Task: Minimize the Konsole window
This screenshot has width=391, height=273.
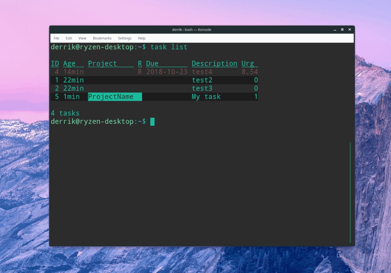Action: [x=335, y=30]
